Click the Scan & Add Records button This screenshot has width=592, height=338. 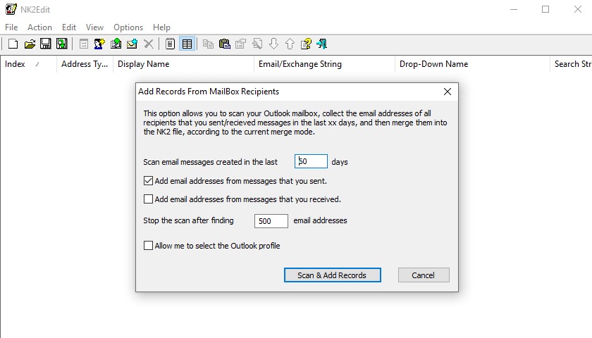click(332, 275)
